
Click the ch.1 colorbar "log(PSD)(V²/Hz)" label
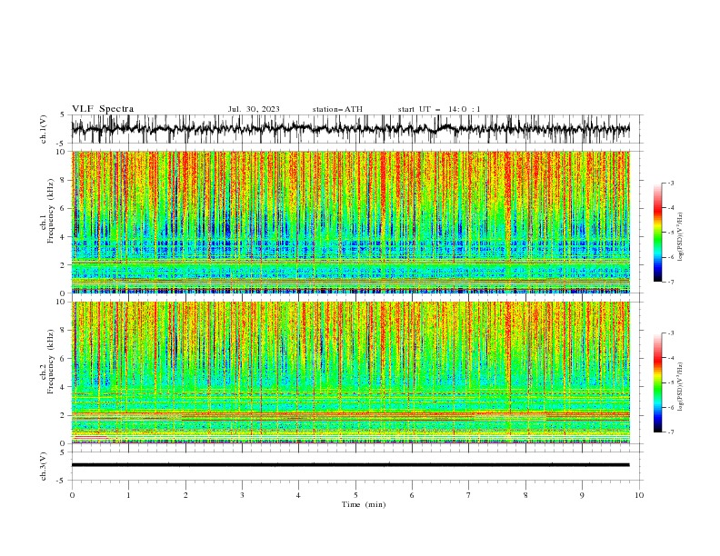pos(681,237)
